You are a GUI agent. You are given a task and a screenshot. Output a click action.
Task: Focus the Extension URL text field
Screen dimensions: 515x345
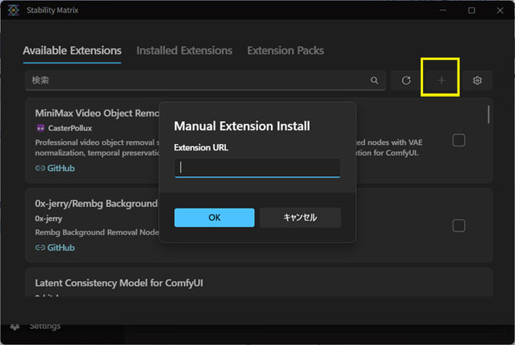click(257, 167)
